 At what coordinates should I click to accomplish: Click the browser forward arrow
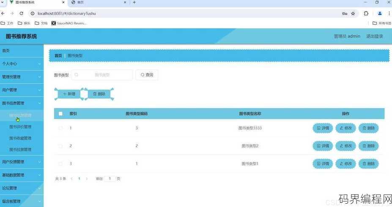12,14
